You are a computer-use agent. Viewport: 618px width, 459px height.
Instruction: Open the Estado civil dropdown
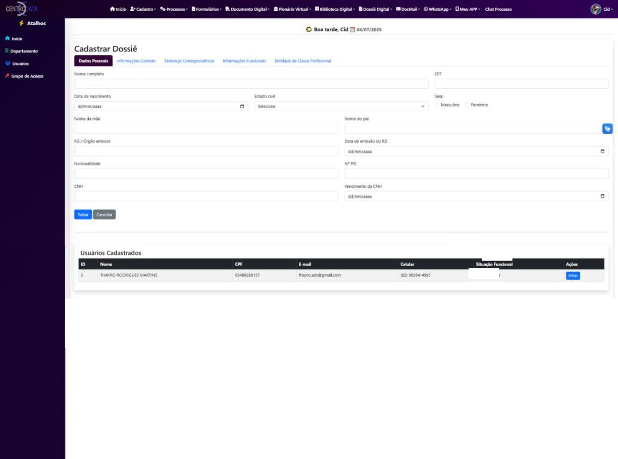[x=341, y=106]
